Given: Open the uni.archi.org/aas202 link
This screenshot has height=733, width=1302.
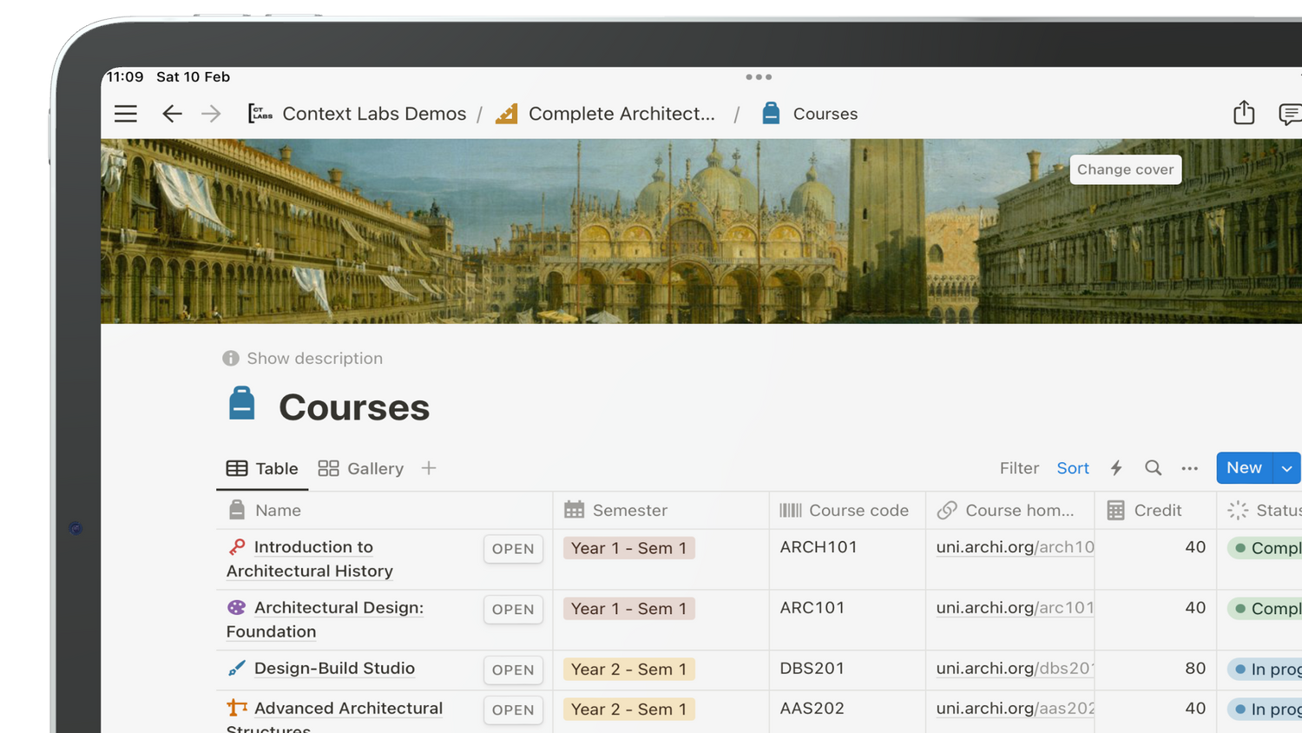Looking at the screenshot, I should point(1015,710).
